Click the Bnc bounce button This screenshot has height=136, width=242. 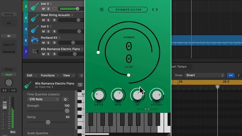tap(13, 132)
